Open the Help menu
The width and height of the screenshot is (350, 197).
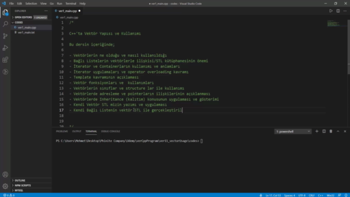pyautogui.click(x=83, y=4)
